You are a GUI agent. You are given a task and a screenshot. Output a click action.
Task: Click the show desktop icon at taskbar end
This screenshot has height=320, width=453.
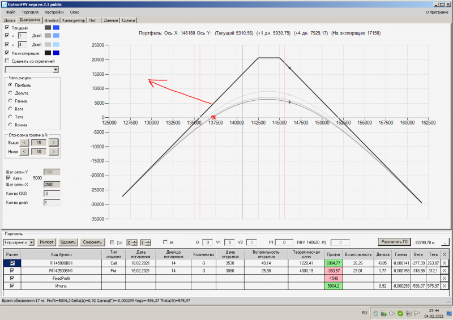click(449, 313)
